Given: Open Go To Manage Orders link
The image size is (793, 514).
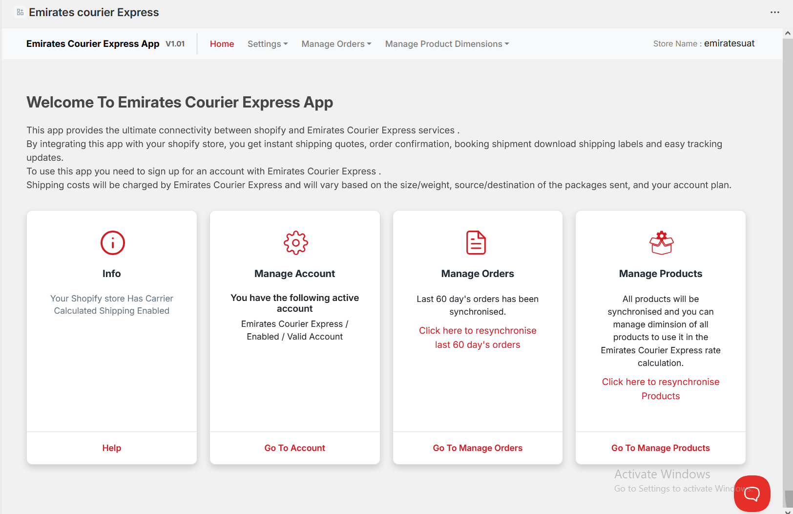Looking at the screenshot, I should 478,448.
